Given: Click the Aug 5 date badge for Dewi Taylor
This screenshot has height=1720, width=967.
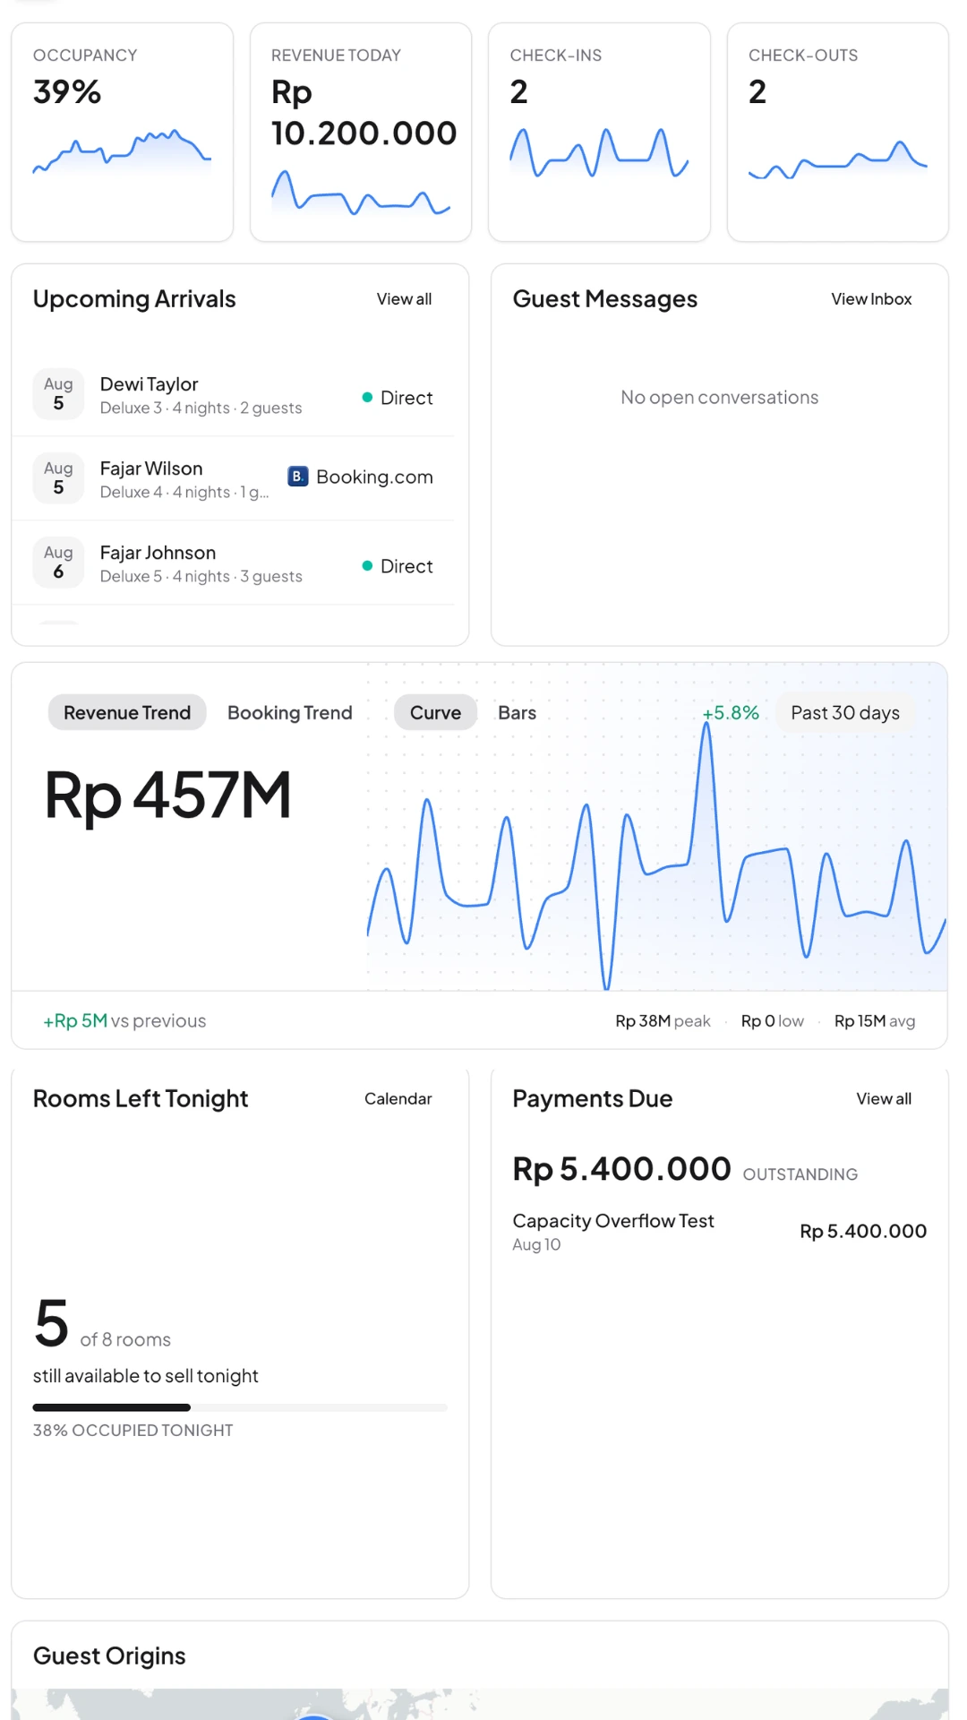Looking at the screenshot, I should tap(58, 394).
